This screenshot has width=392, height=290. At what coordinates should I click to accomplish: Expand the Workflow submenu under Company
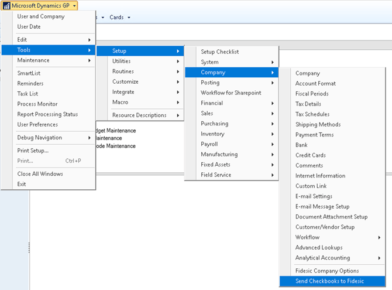pyautogui.click(x=332, y=238)
